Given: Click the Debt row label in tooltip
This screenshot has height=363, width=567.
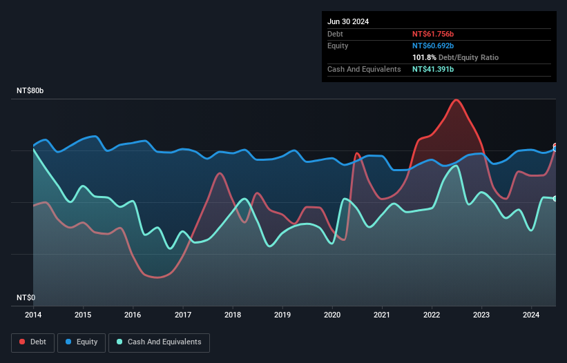Looking at the screenshot, I should [x=335, y=34].
